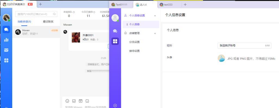Collapse the 店铺管理 menu chevron

coord(155,33)
